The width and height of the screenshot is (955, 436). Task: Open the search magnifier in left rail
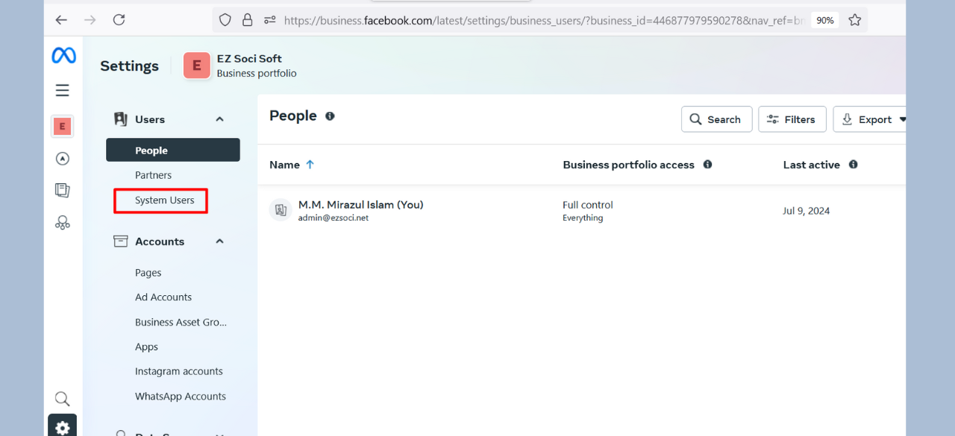tap(63, 399)
